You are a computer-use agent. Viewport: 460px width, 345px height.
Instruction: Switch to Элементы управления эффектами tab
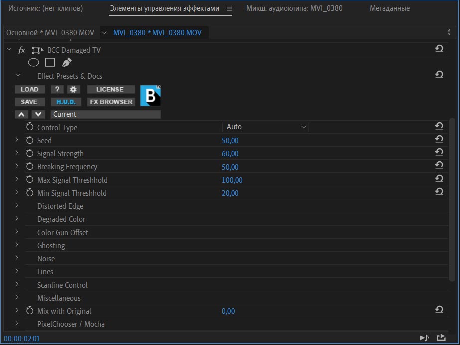[x=164, y=9]
